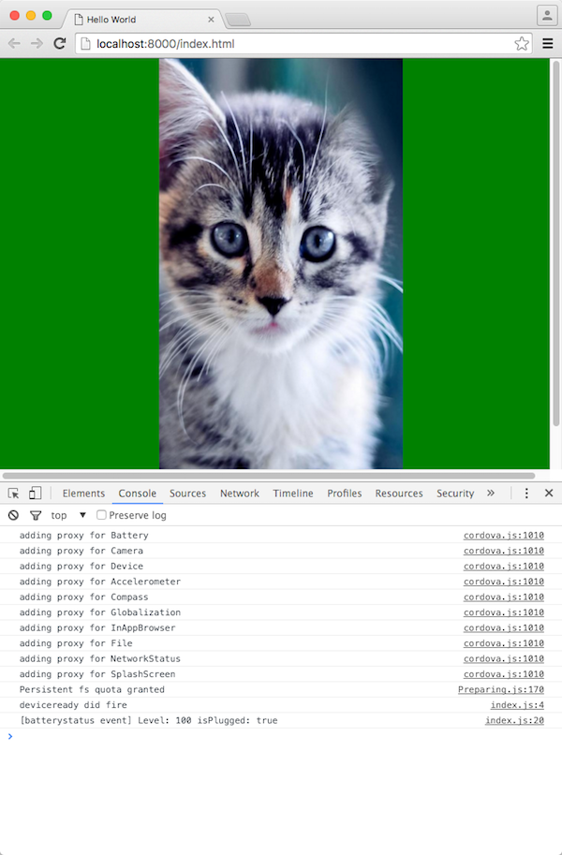Screen dimensions: 562x855
Task: Select 'adding proxy for Battery' log text
Action: pyautogui.click(x=83, y=536)
